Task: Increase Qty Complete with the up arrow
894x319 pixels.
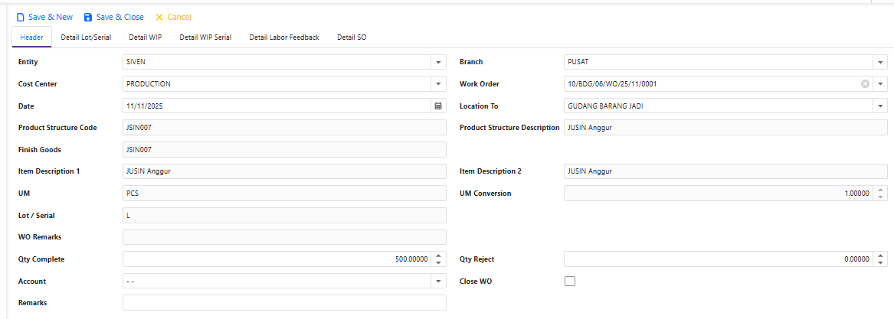Action: coord(438,256)
